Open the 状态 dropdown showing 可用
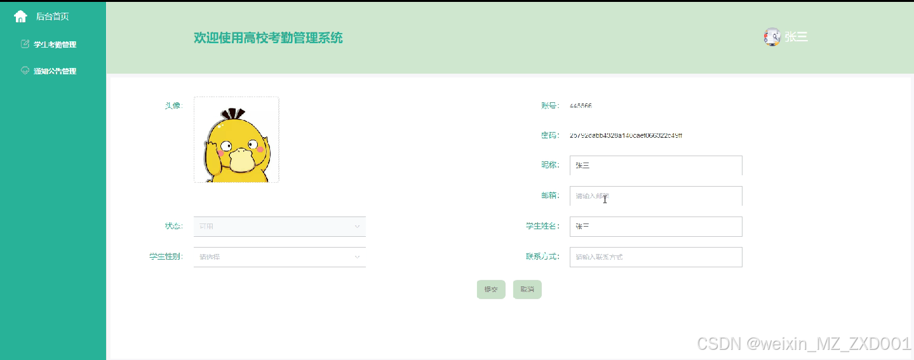The height and width of the screenshot is (360, 914). point(279,226)
